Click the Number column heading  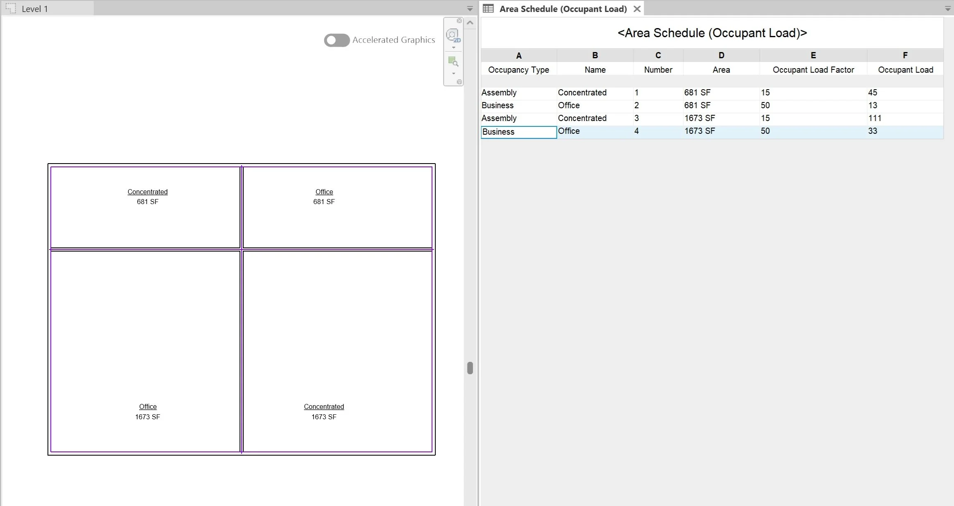[658, 70]
